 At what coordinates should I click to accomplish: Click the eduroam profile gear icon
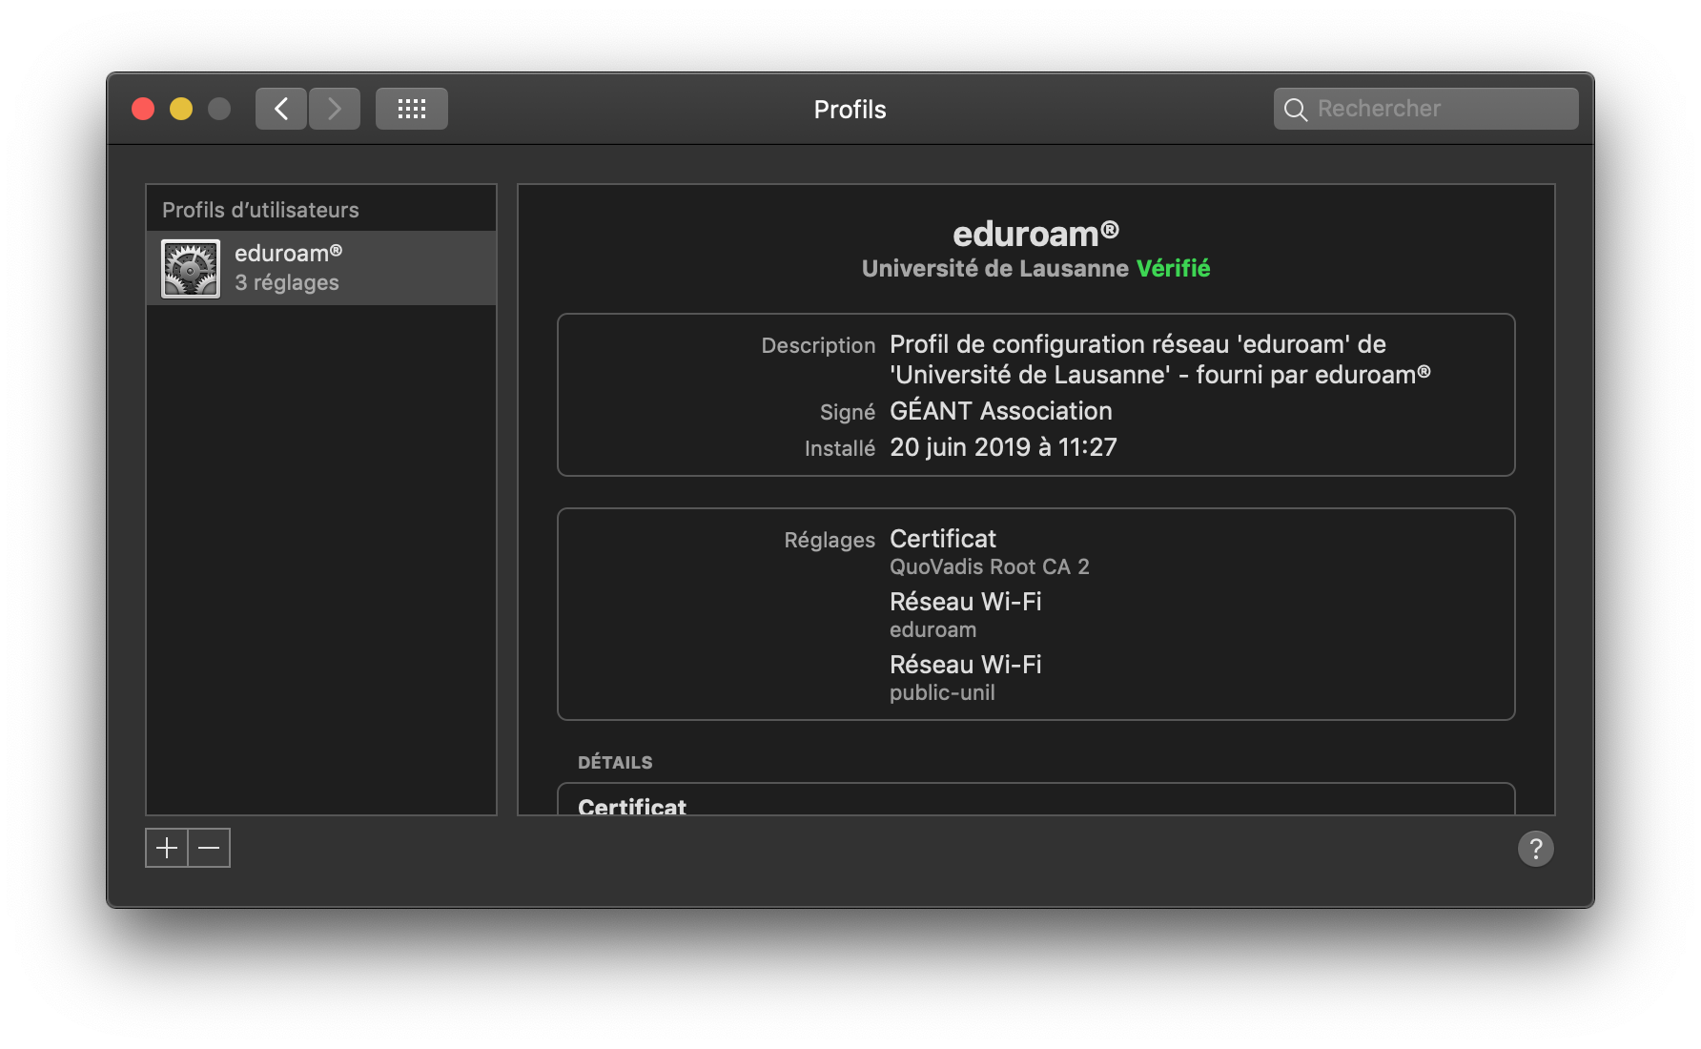tap(191, 269)
